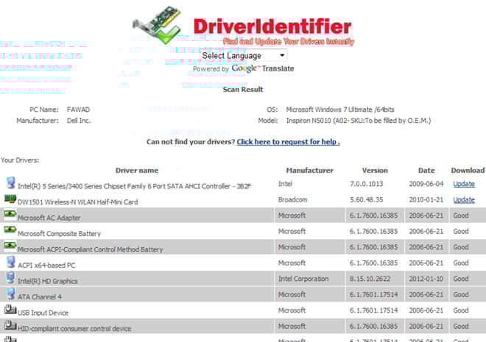Click the 'Driver name' column header

pyautogui.click(x=137, y=170)
